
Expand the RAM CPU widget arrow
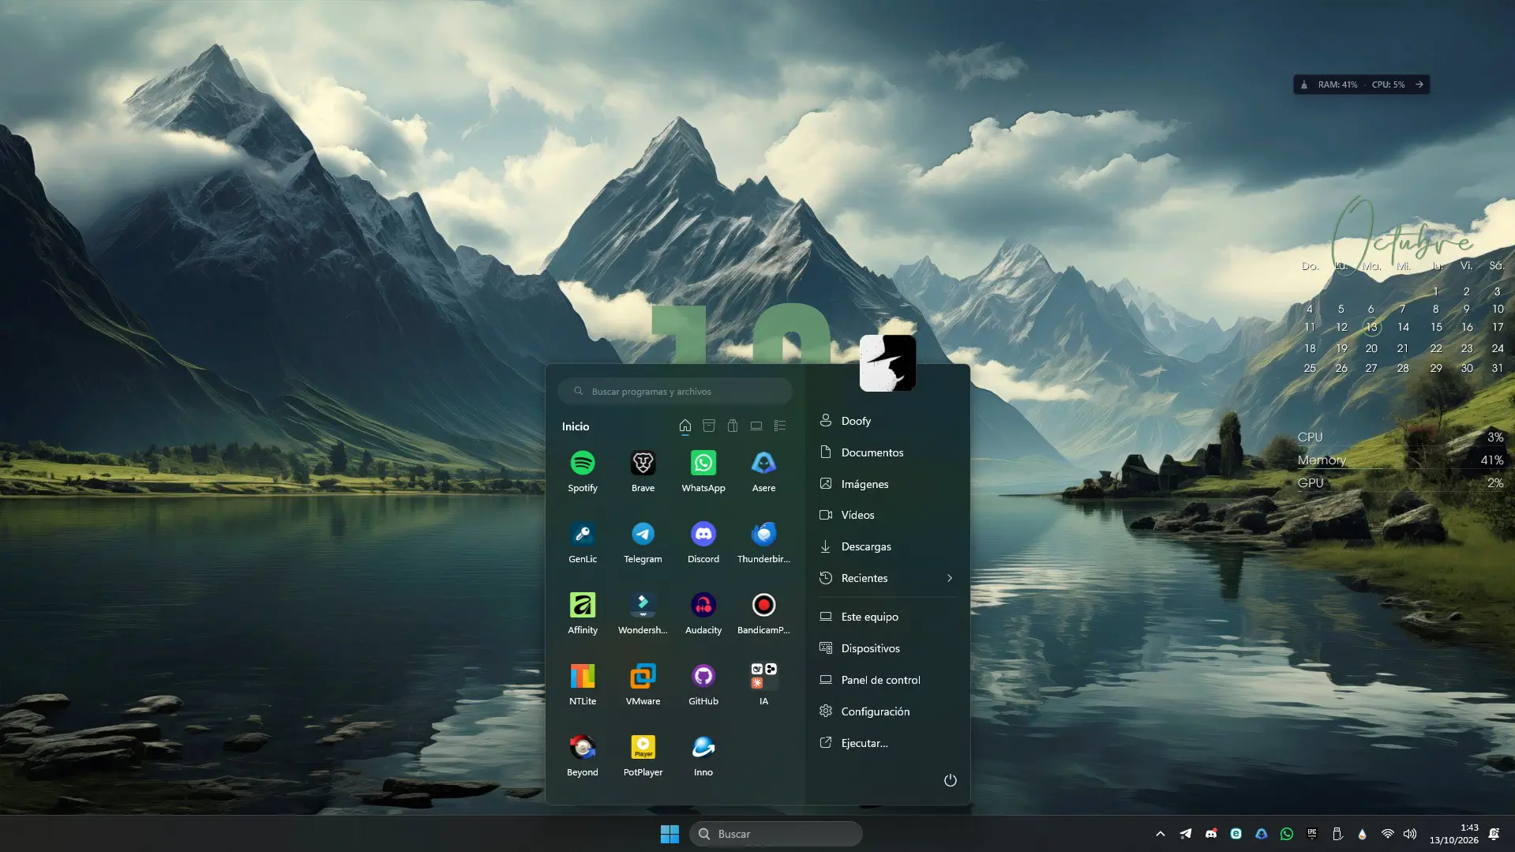1419,84
